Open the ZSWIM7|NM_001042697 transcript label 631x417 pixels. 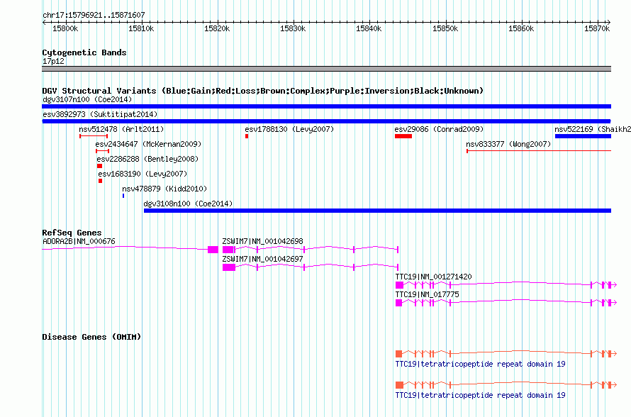click(x=263, y=260)
